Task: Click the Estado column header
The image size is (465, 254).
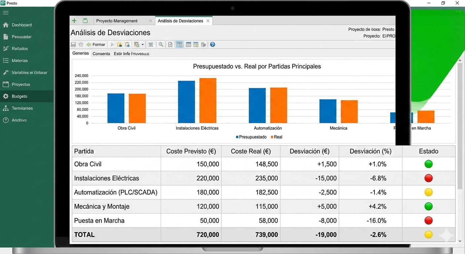Action: pyautogui.click(x=429, y=151)
